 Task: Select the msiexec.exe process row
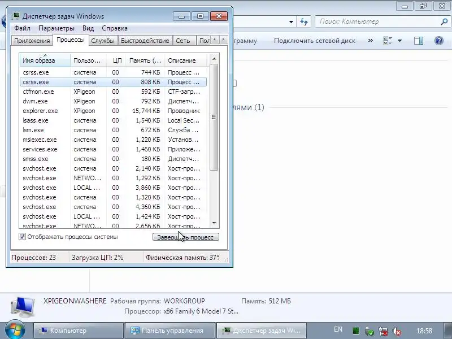coord(113,140)
